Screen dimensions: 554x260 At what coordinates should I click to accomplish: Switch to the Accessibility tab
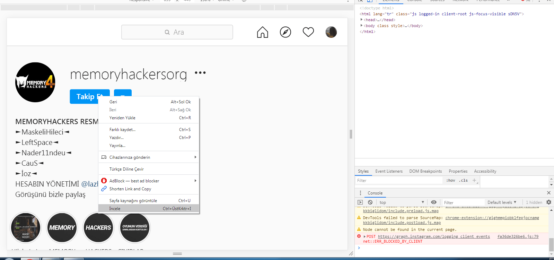[x=485, y=171]
